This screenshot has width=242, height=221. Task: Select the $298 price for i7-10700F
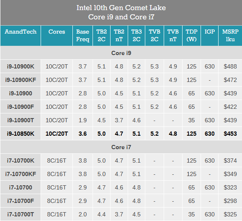pos(230,201)
